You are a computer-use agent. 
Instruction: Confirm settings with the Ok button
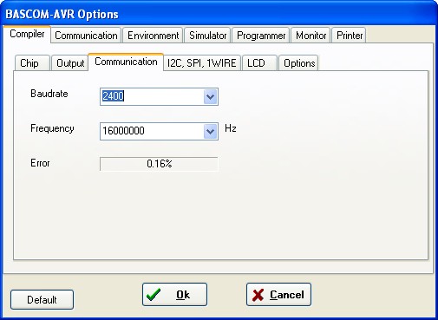tap(174, 295)
